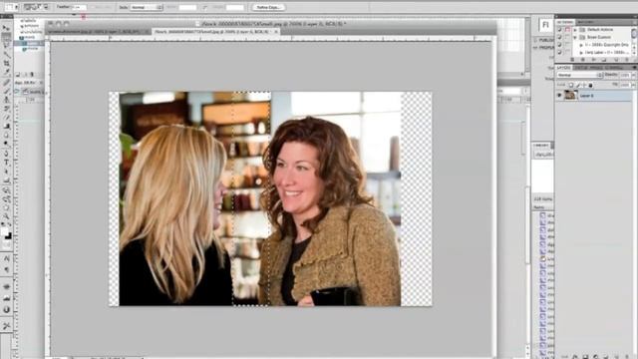This screenshot has width=638, height=359.
Task: Select the Type tool
Action: [x=6, y=163]
